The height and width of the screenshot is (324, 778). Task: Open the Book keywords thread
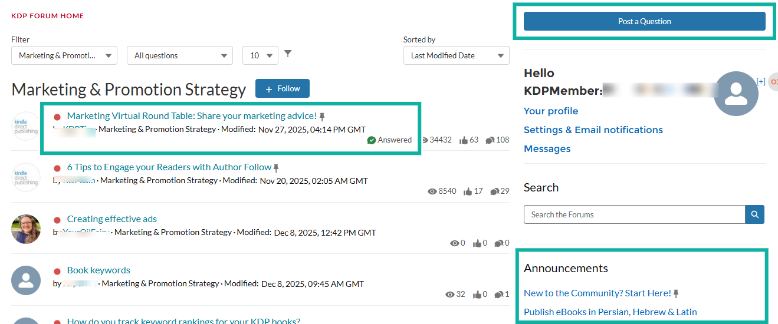tap(99, 270)
